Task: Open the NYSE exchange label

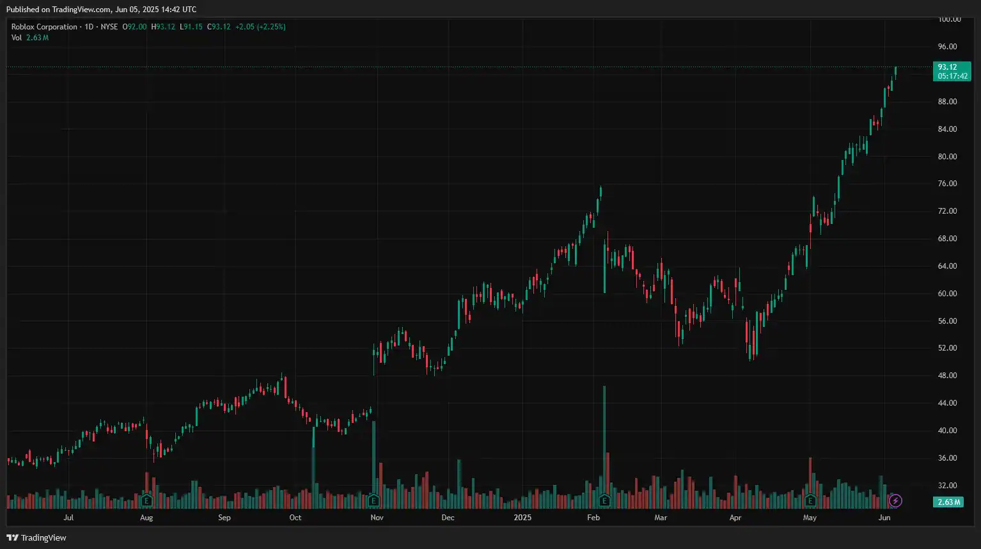Action: coord(109,26)
